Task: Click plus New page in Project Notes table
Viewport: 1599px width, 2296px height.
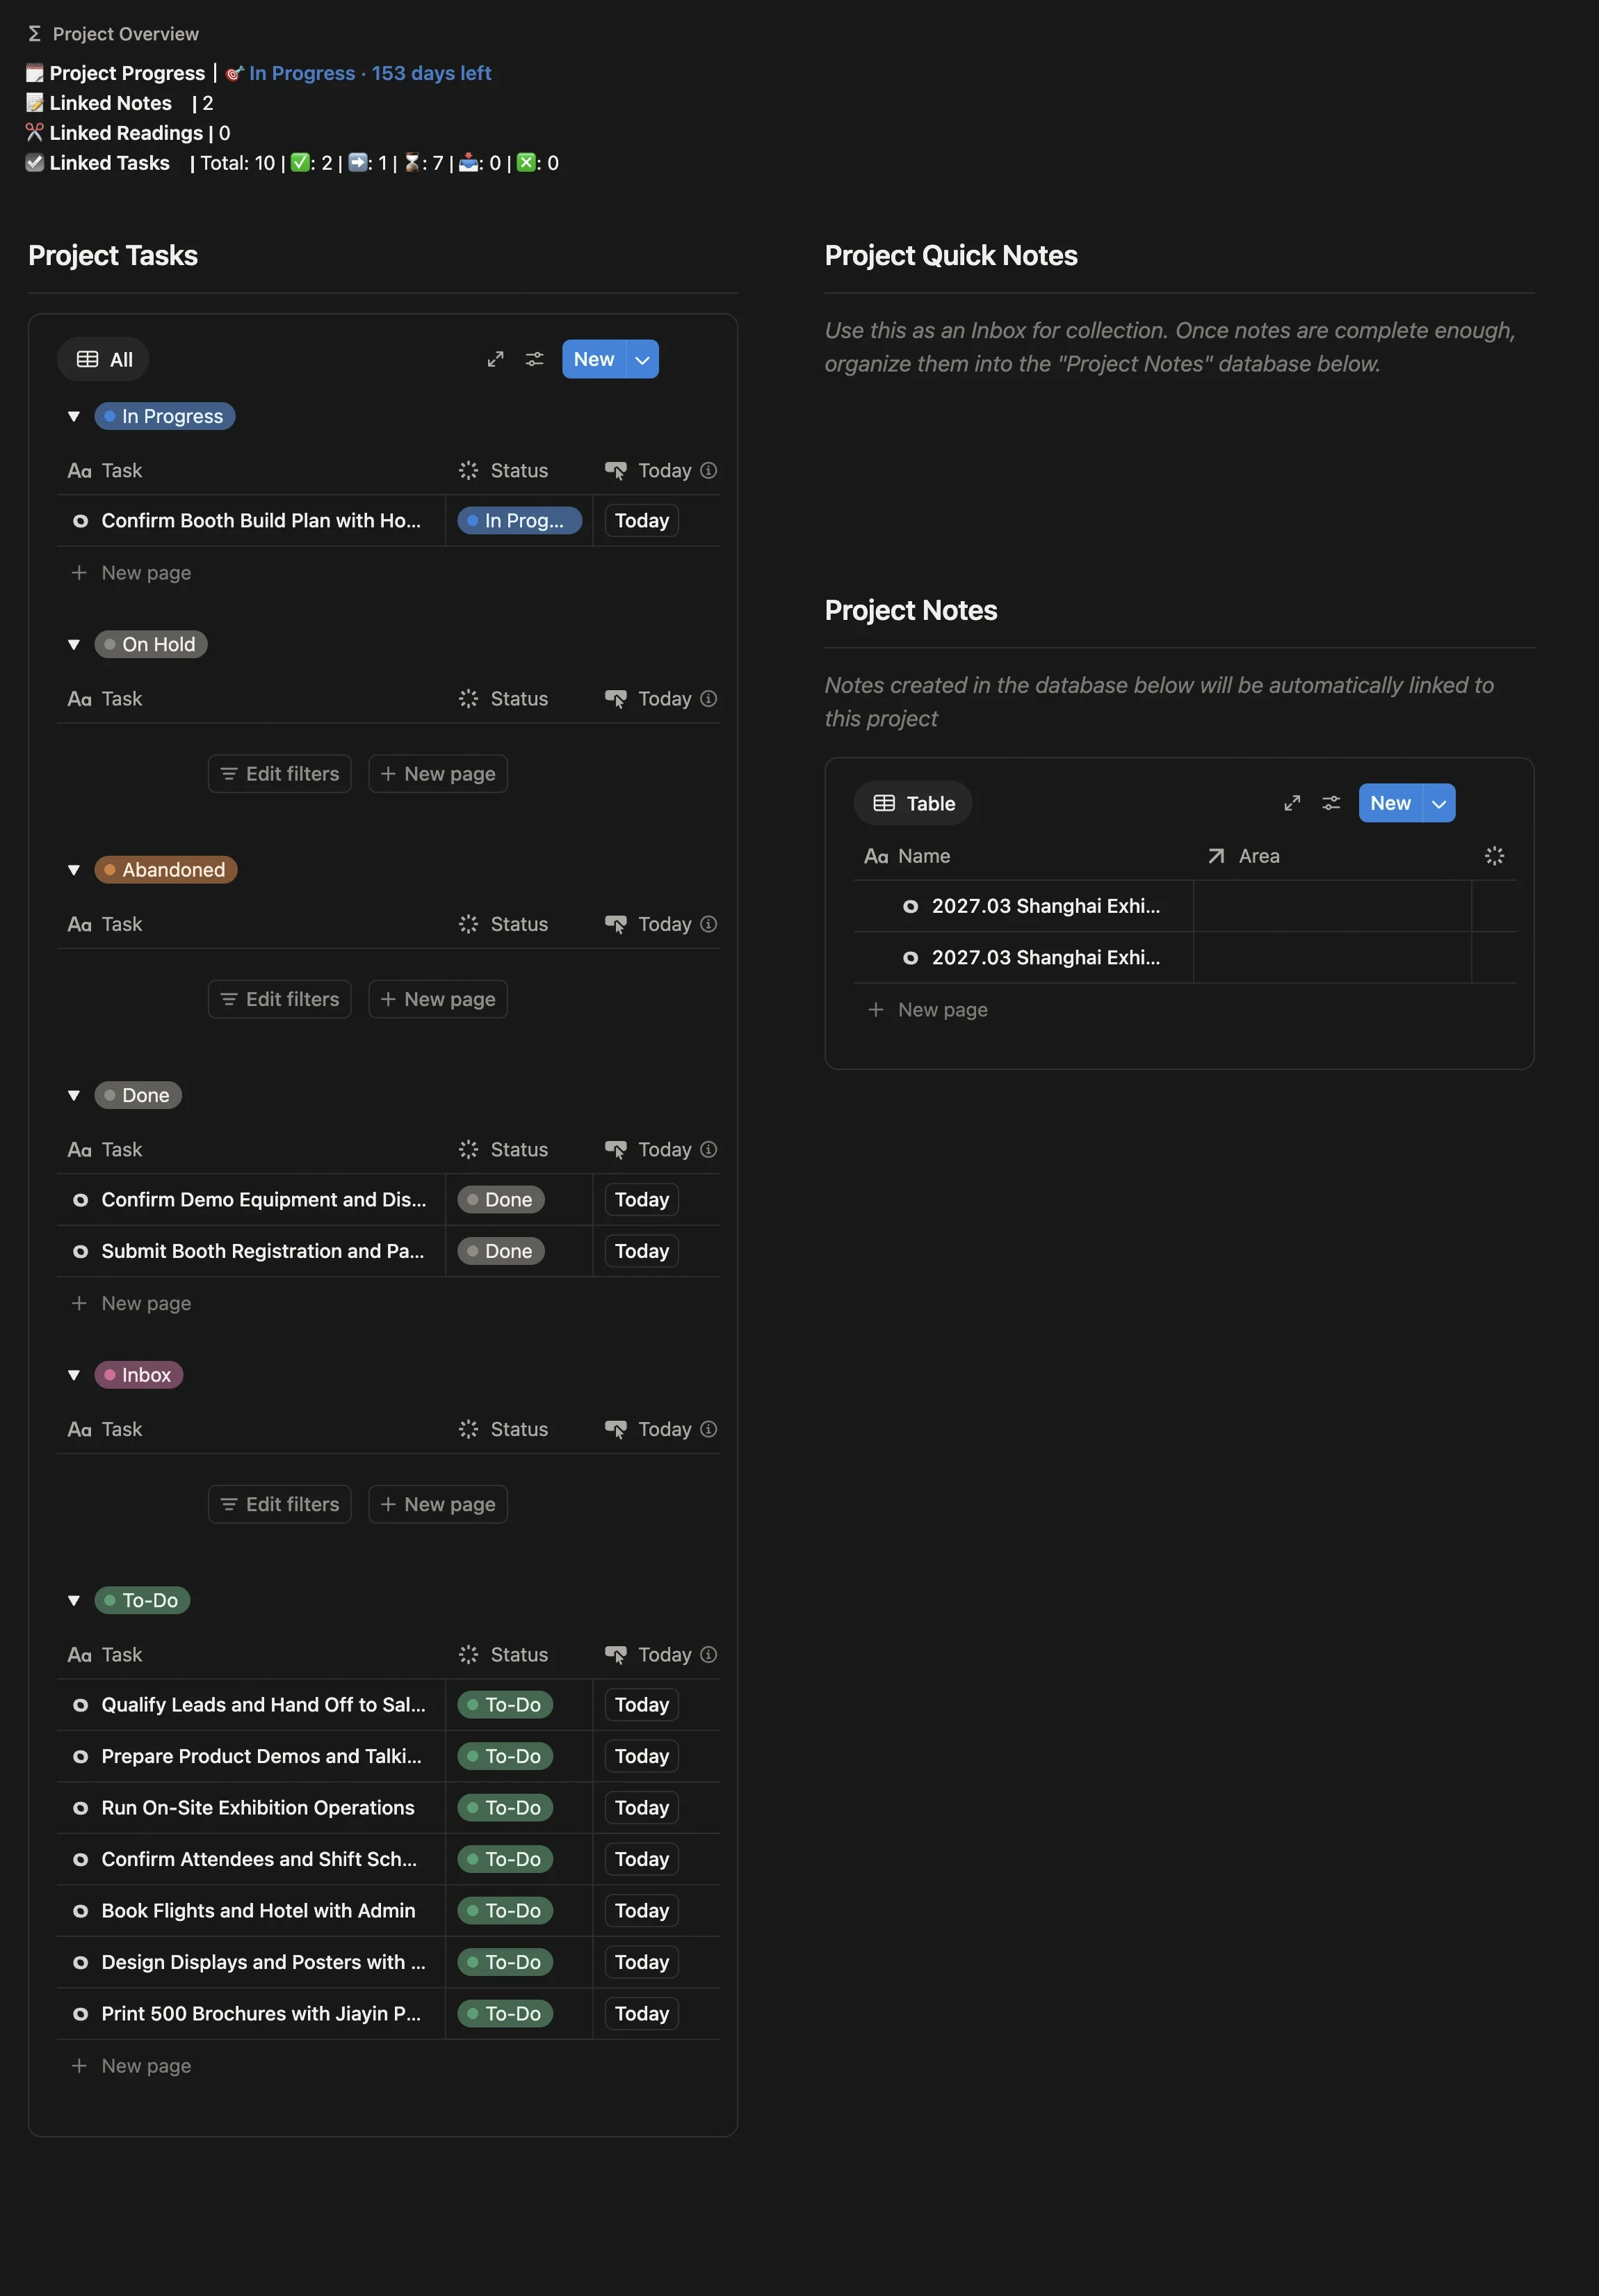Action: coord(927,1010)
